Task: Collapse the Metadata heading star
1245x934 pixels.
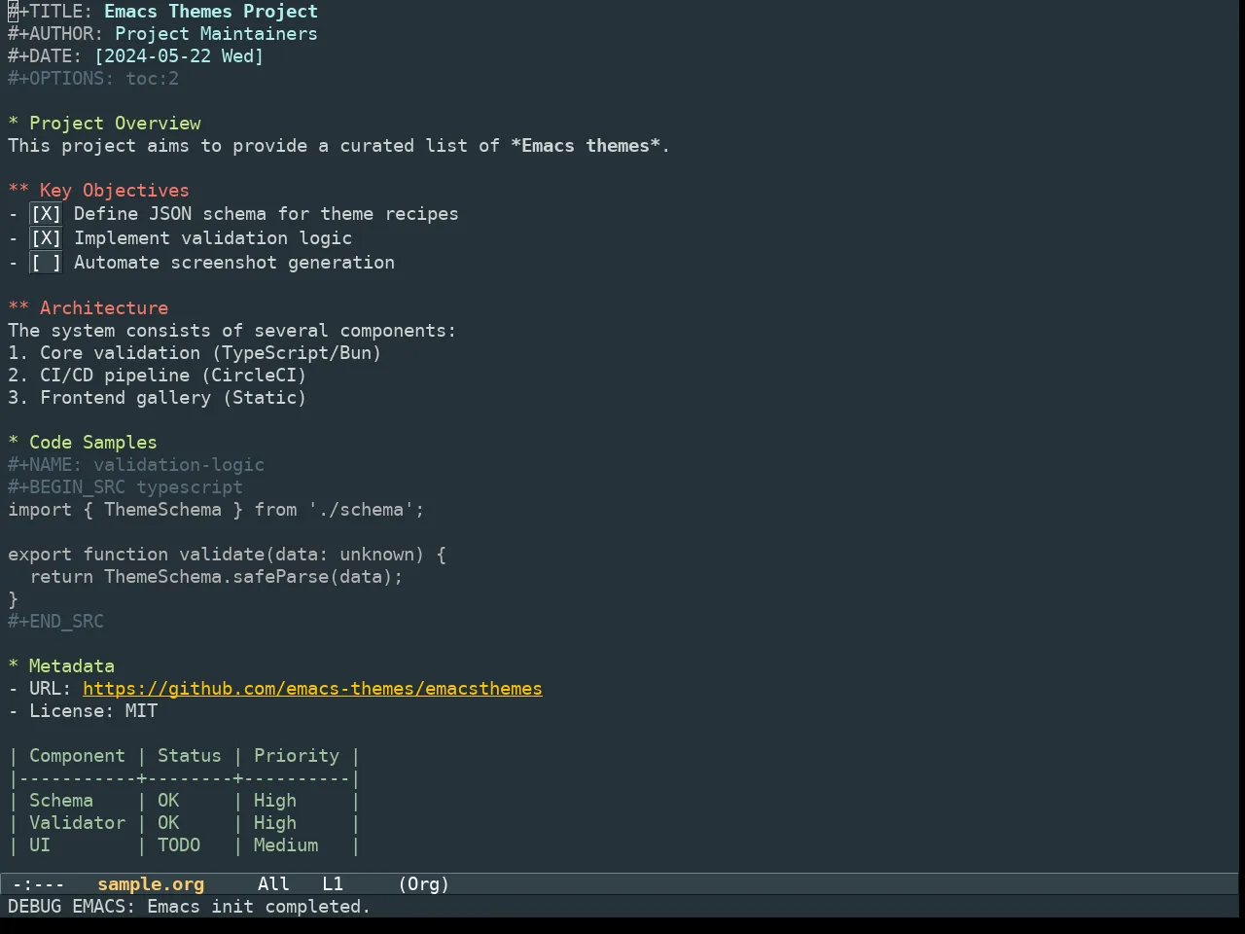Action: tap(14, 666)
